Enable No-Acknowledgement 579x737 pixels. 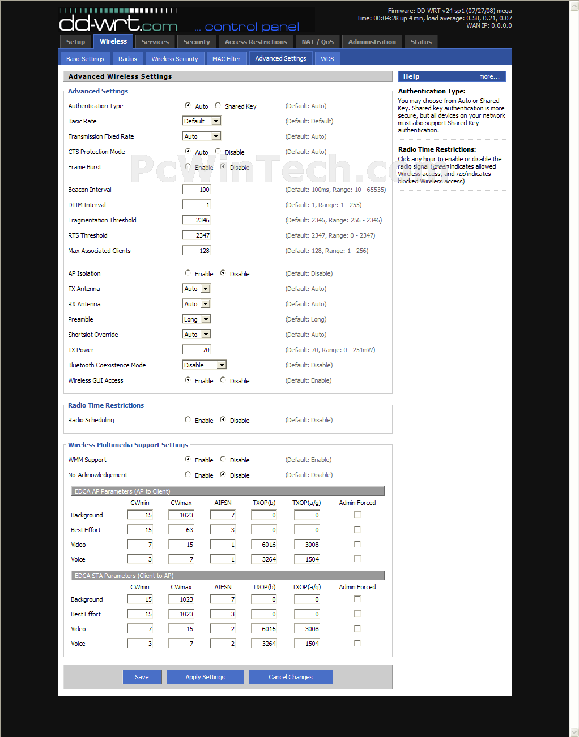pyautogui.click(x=188, y=474)
